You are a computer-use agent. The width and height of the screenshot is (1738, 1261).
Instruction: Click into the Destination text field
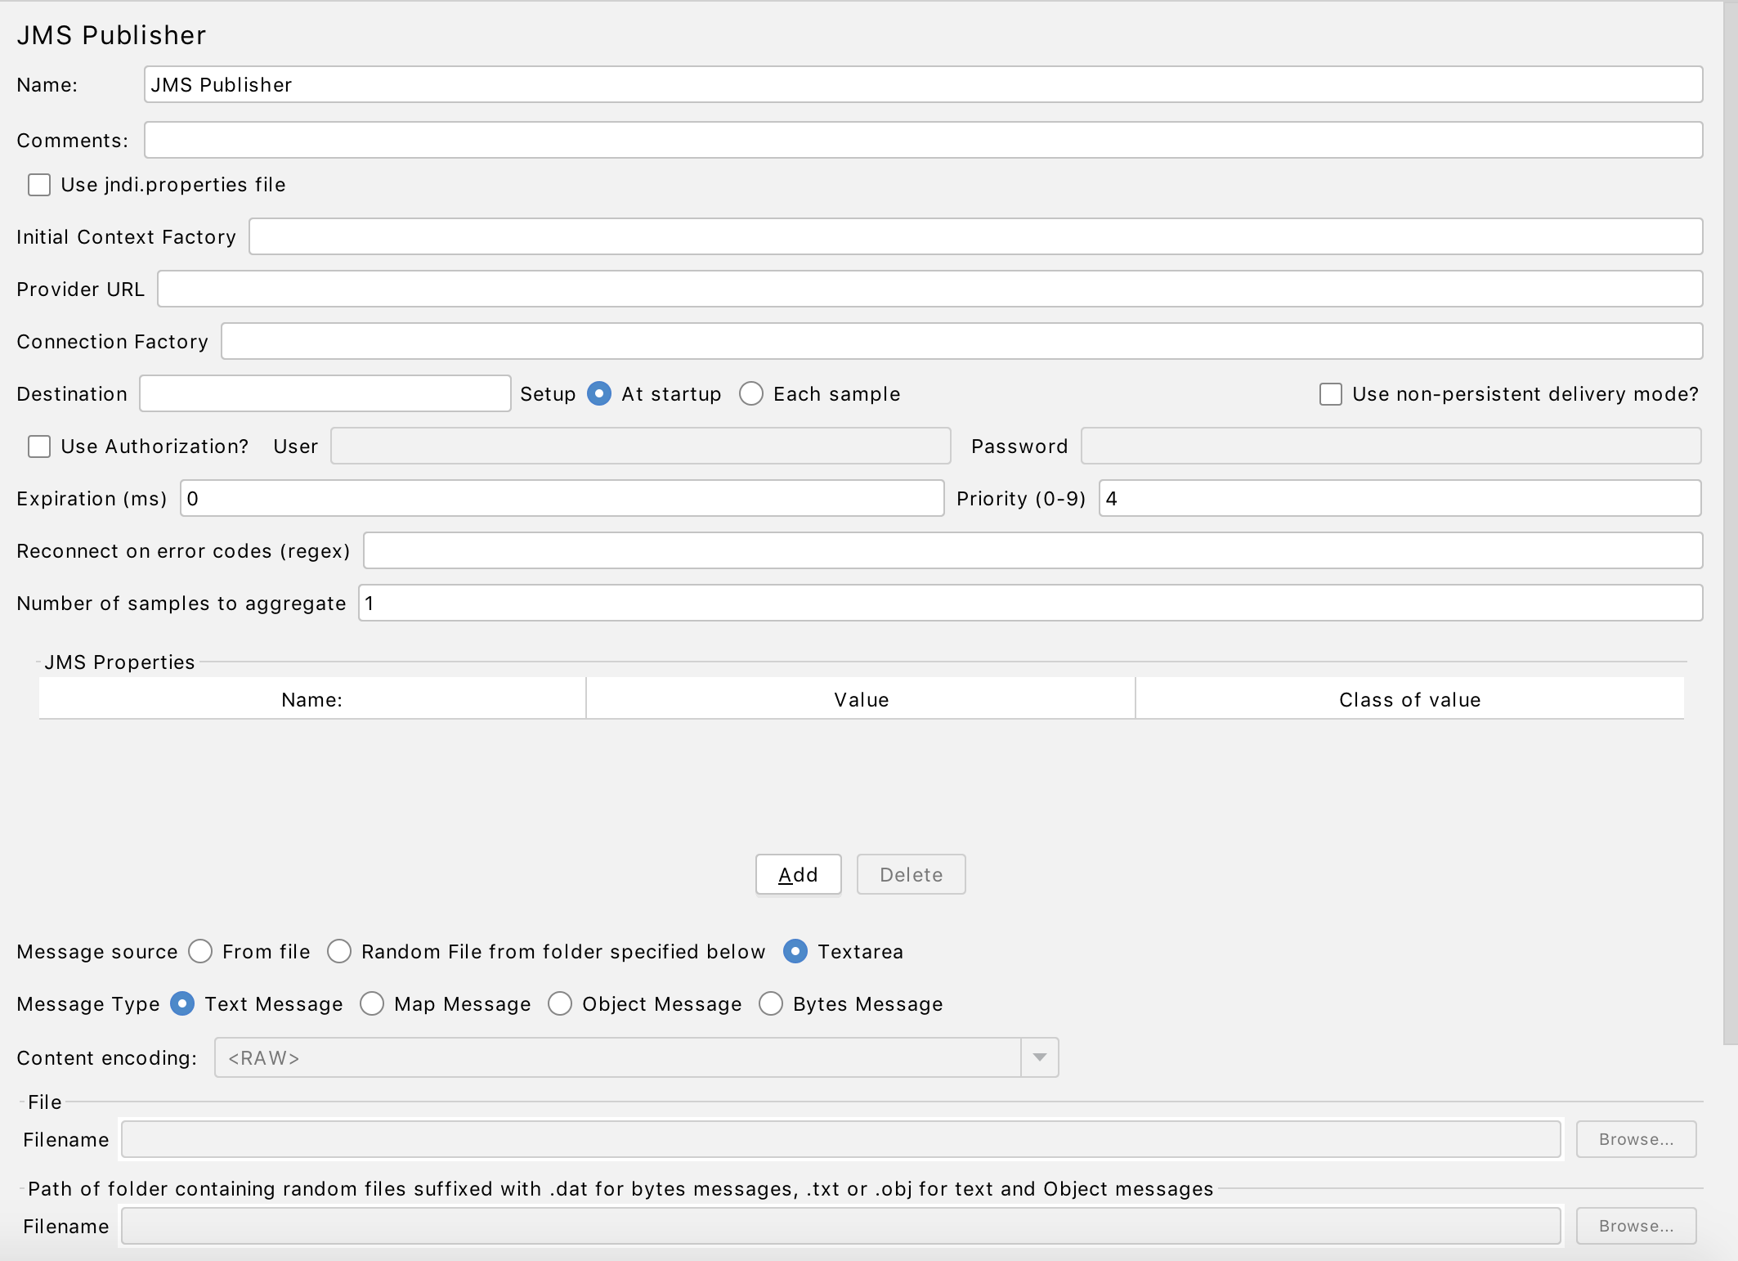(325, 394)
